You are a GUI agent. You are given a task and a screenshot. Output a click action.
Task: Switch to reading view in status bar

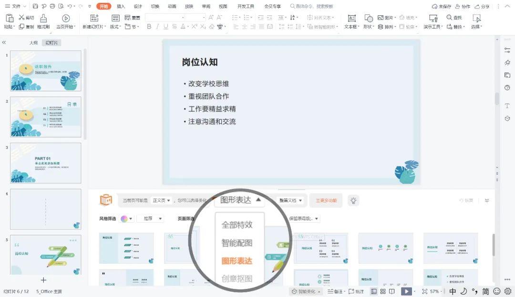[x=392, y=291]
